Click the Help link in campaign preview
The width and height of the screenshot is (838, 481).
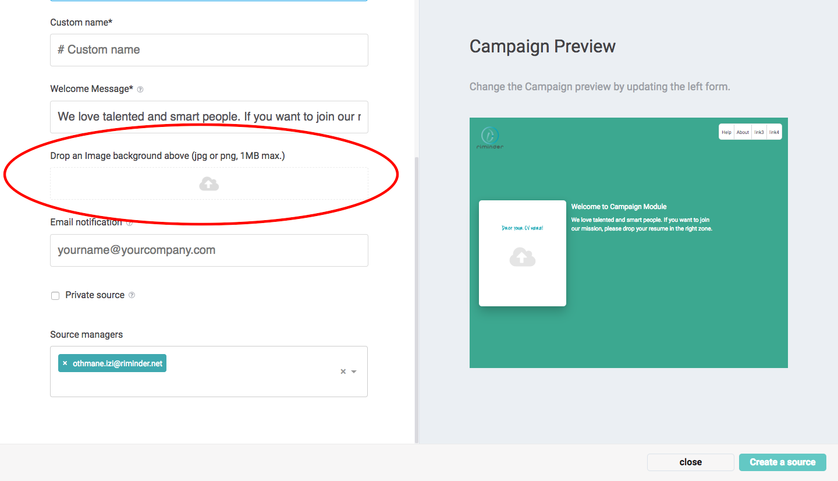pos(726,132)
